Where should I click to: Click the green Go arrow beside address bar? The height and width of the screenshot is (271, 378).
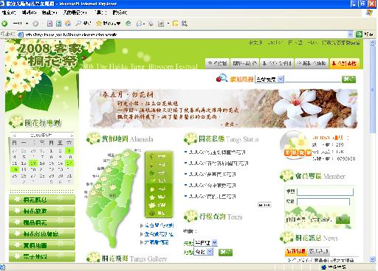click(359, 35)
